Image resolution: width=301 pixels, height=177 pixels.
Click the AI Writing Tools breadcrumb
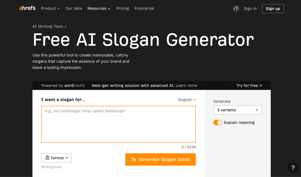[x=48, y=26]
